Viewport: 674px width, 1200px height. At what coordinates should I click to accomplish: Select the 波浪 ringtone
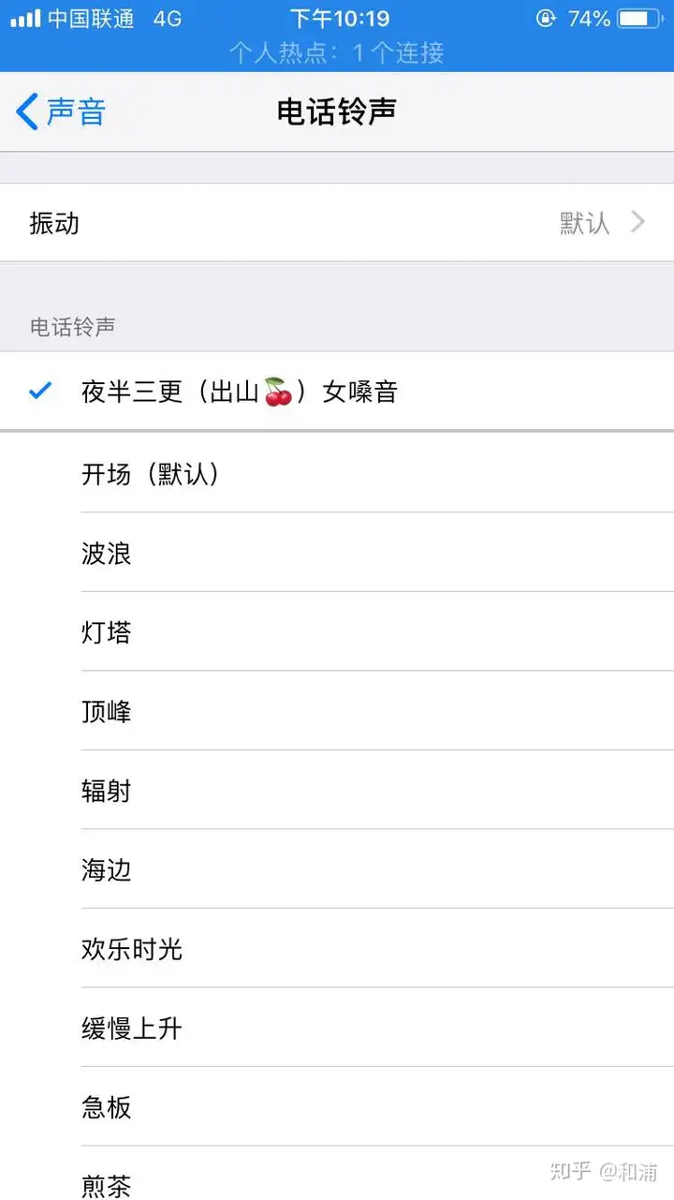point(107,554)
